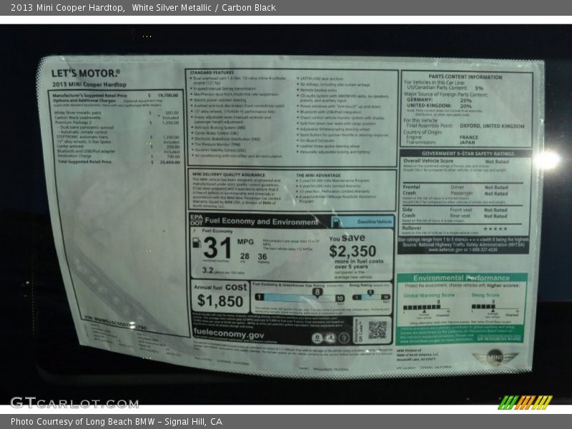Image resolution: width=572 pixels, height=429 pixels.
Task: Click the Smog Rating slider showing 5
Action: [371, 297]
